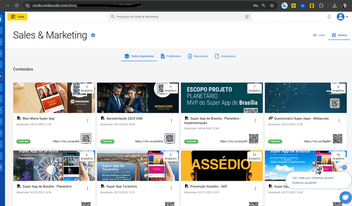Open saved password key icon
The width and height of the screenshot is (352, 206).
tap(255, 6)
